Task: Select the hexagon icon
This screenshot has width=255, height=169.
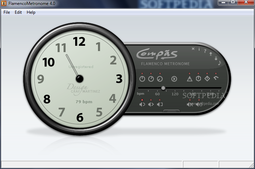Action: tap(198, 79)
